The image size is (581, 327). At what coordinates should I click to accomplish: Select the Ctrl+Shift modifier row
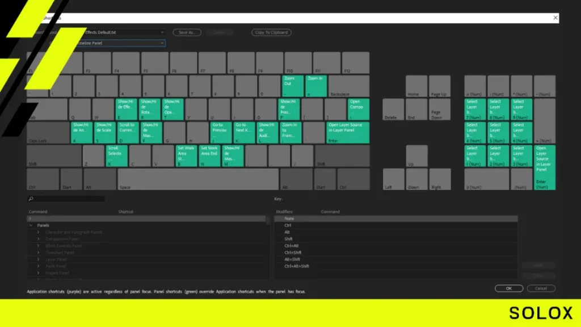[395, 253]
